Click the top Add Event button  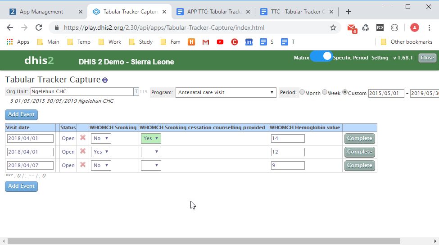click(21, 114)
